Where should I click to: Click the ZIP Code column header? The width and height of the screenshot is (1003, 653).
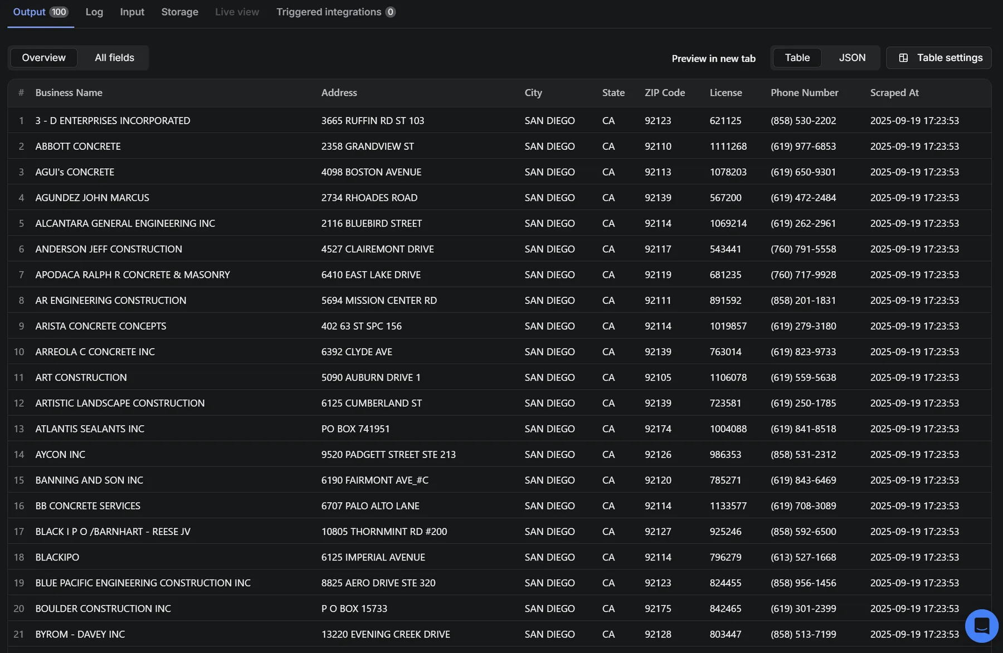pos(665,93)
